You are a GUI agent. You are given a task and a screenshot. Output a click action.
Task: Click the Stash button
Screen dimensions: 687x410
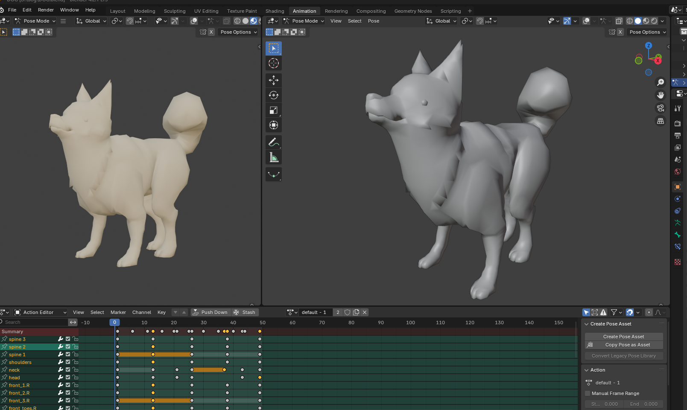coord(245,312)
